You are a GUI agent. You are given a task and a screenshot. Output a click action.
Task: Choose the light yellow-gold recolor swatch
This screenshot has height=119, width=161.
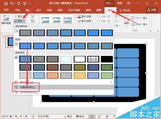tap(80, 76)
